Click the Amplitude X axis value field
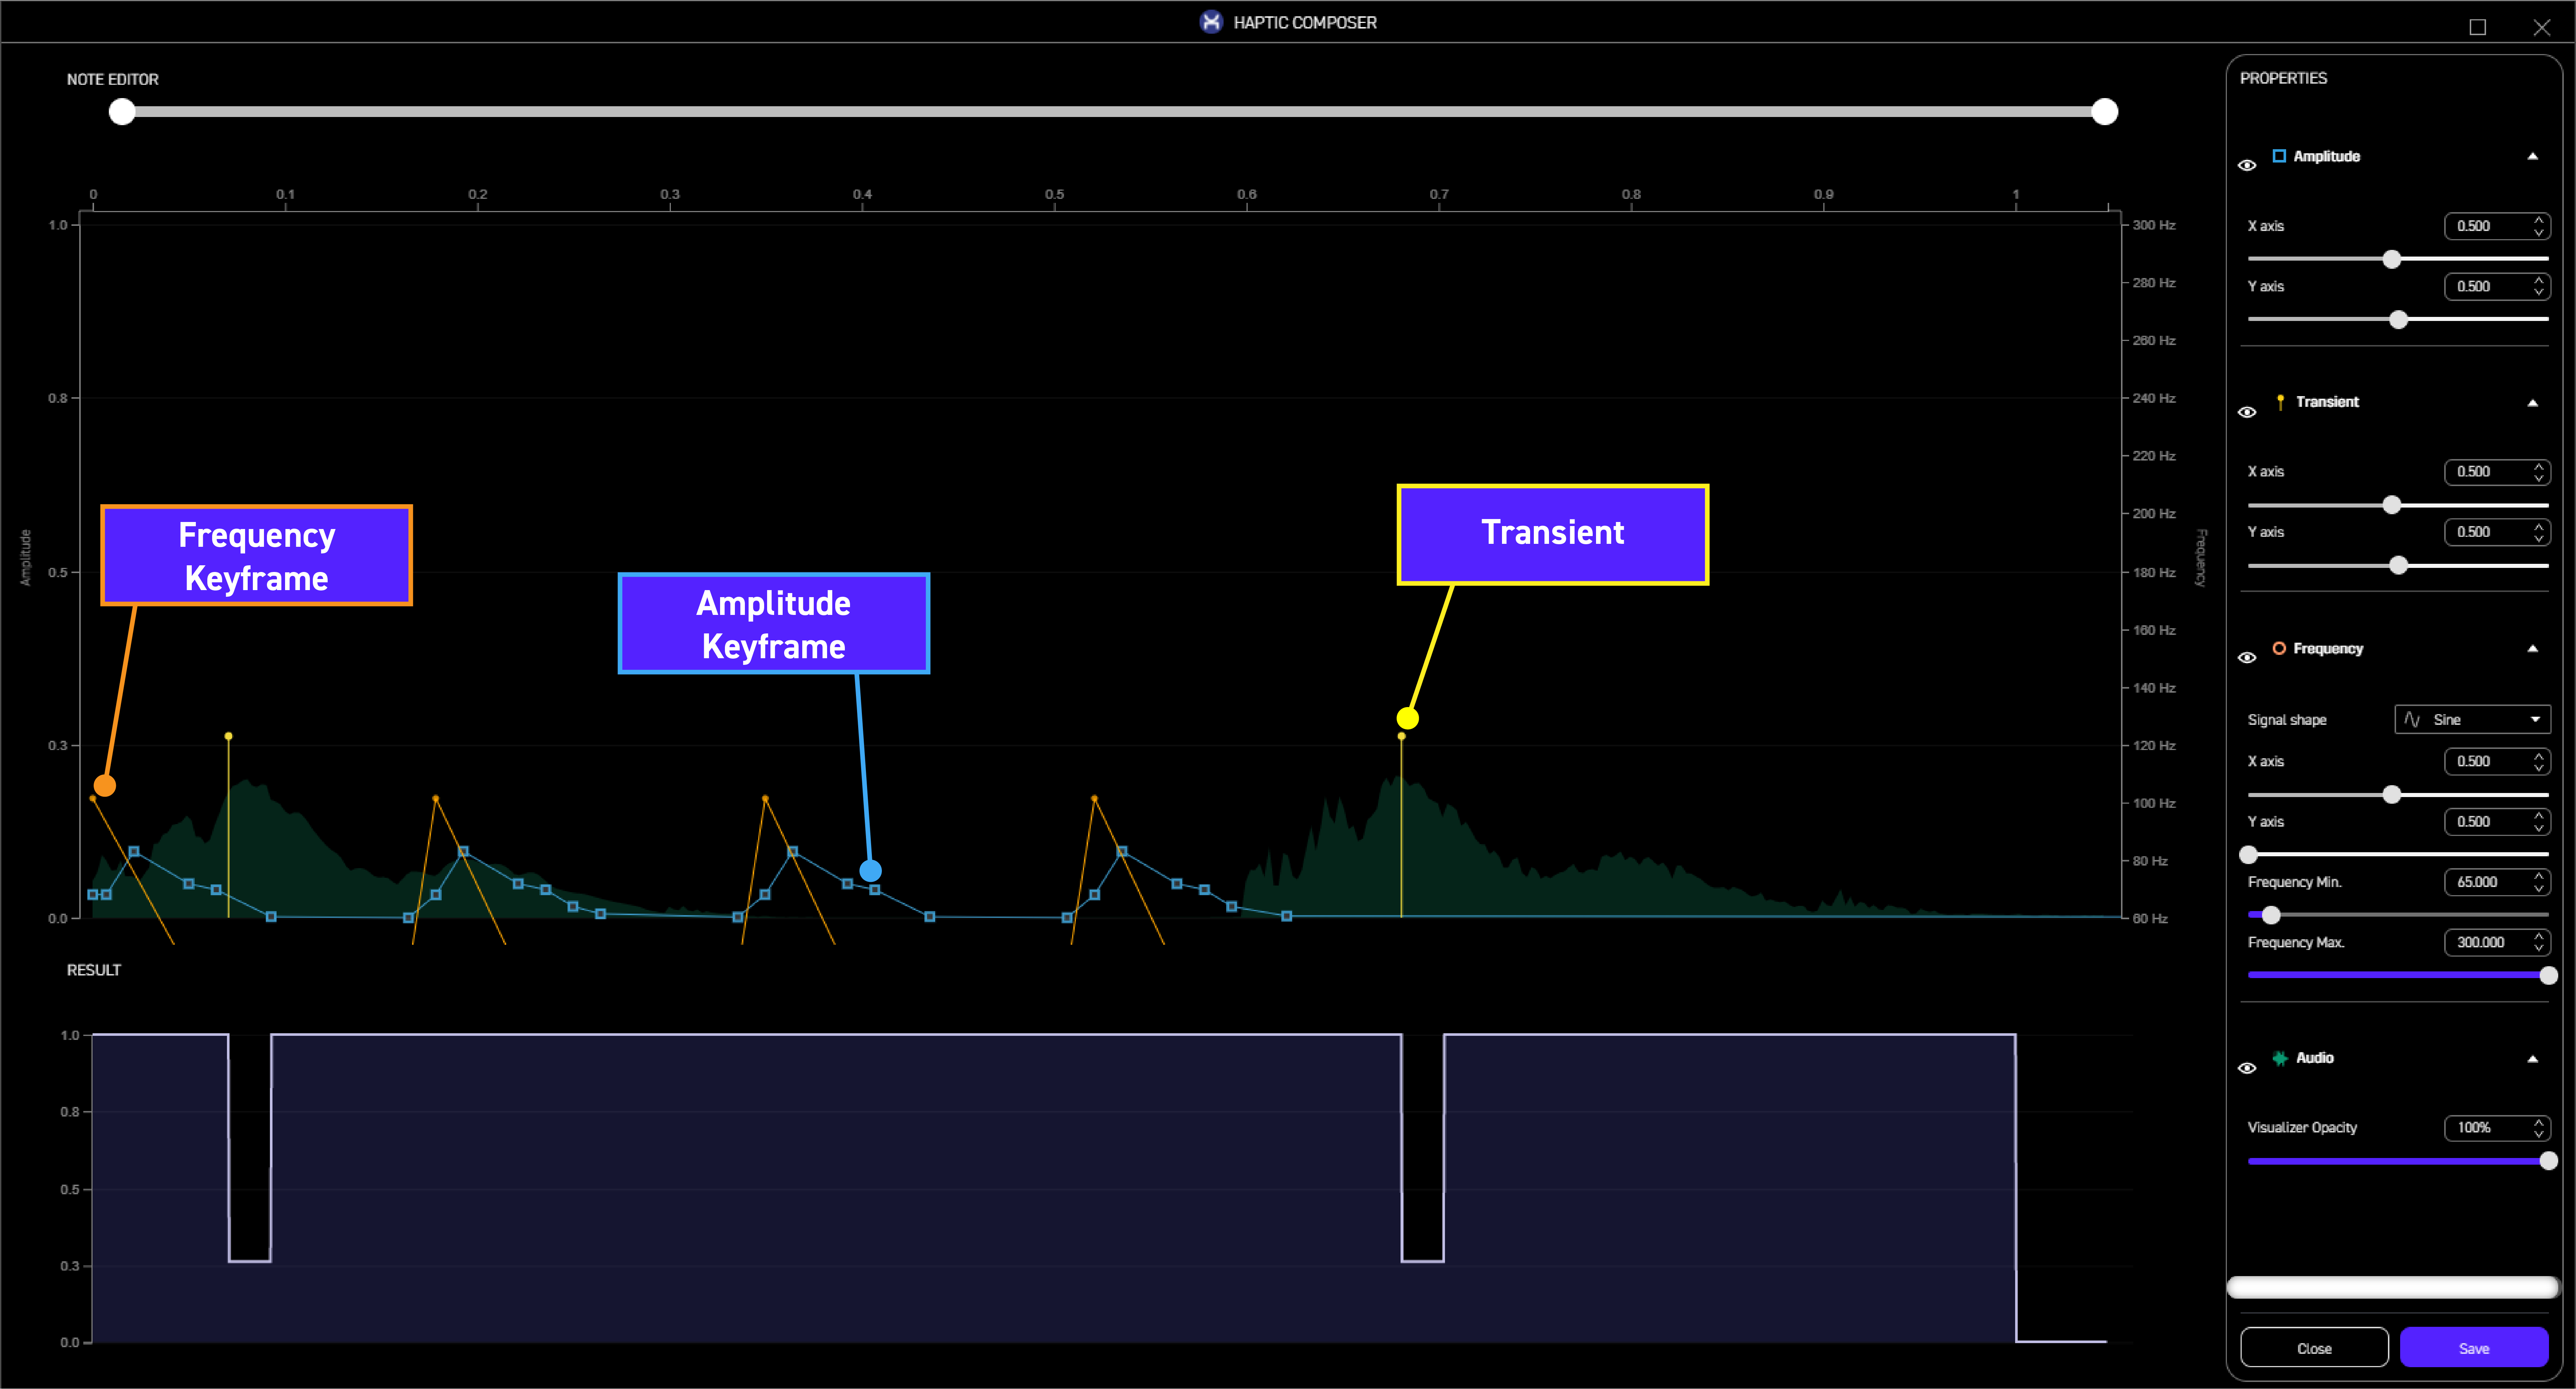This screenshot has width=2576, height=1389. click(x=2497, y=226)
